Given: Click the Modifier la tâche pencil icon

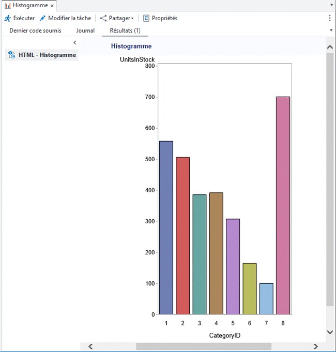Looking at the screenshot, I should tap(43, 18).
